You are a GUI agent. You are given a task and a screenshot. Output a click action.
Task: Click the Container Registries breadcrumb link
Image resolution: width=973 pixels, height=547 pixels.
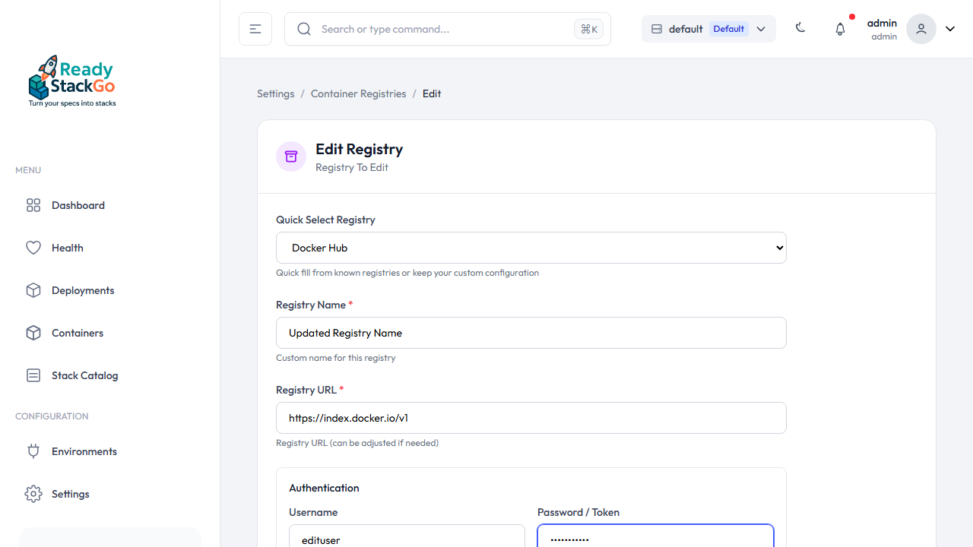tap(358, 93)
